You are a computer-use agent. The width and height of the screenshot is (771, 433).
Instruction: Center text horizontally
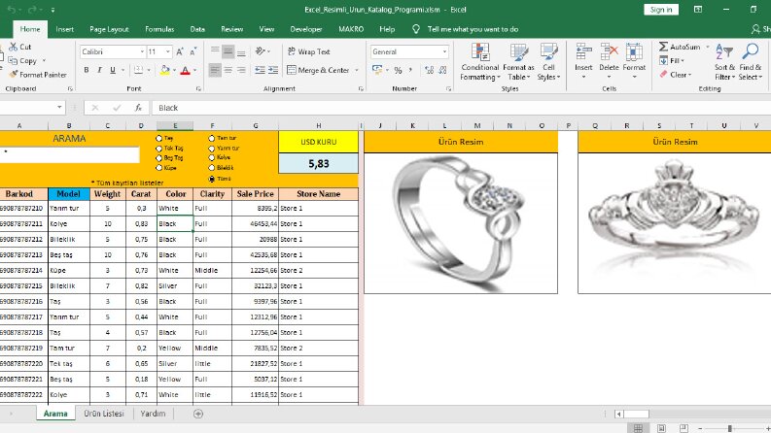coord(228,70)
